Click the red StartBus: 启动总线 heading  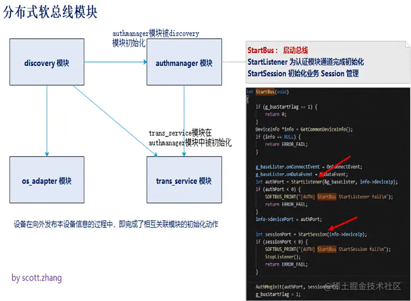coord(277,50)
